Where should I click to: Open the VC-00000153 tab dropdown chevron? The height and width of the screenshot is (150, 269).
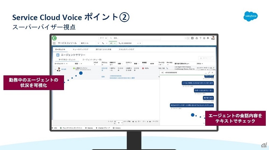138,43
